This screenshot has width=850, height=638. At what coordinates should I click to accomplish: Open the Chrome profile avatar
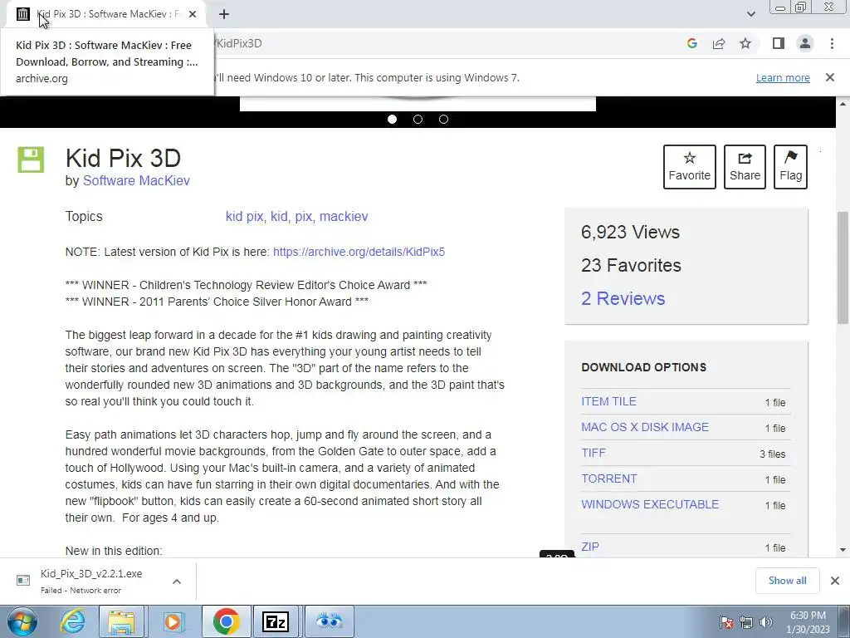(805, 43)
